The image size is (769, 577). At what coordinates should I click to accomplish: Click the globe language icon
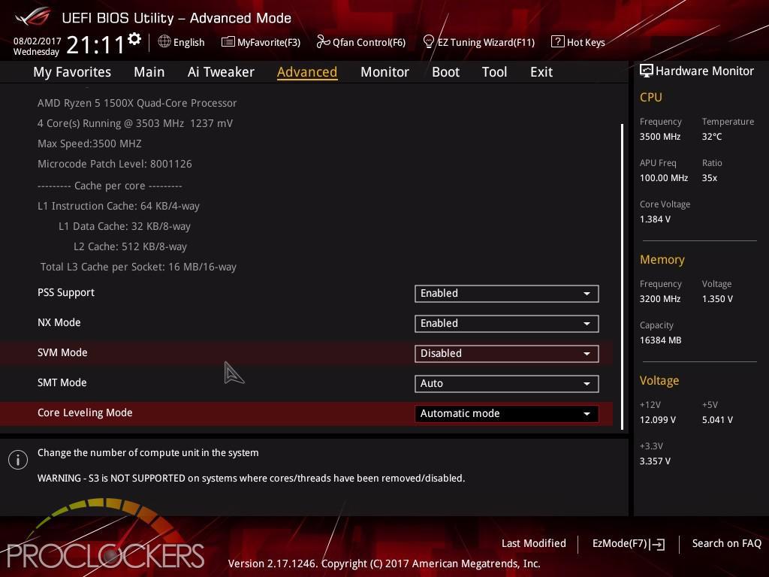pos(164,42)
